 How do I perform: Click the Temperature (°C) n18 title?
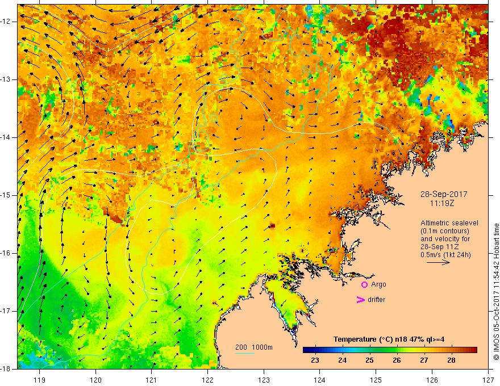(x=389, y=339)
